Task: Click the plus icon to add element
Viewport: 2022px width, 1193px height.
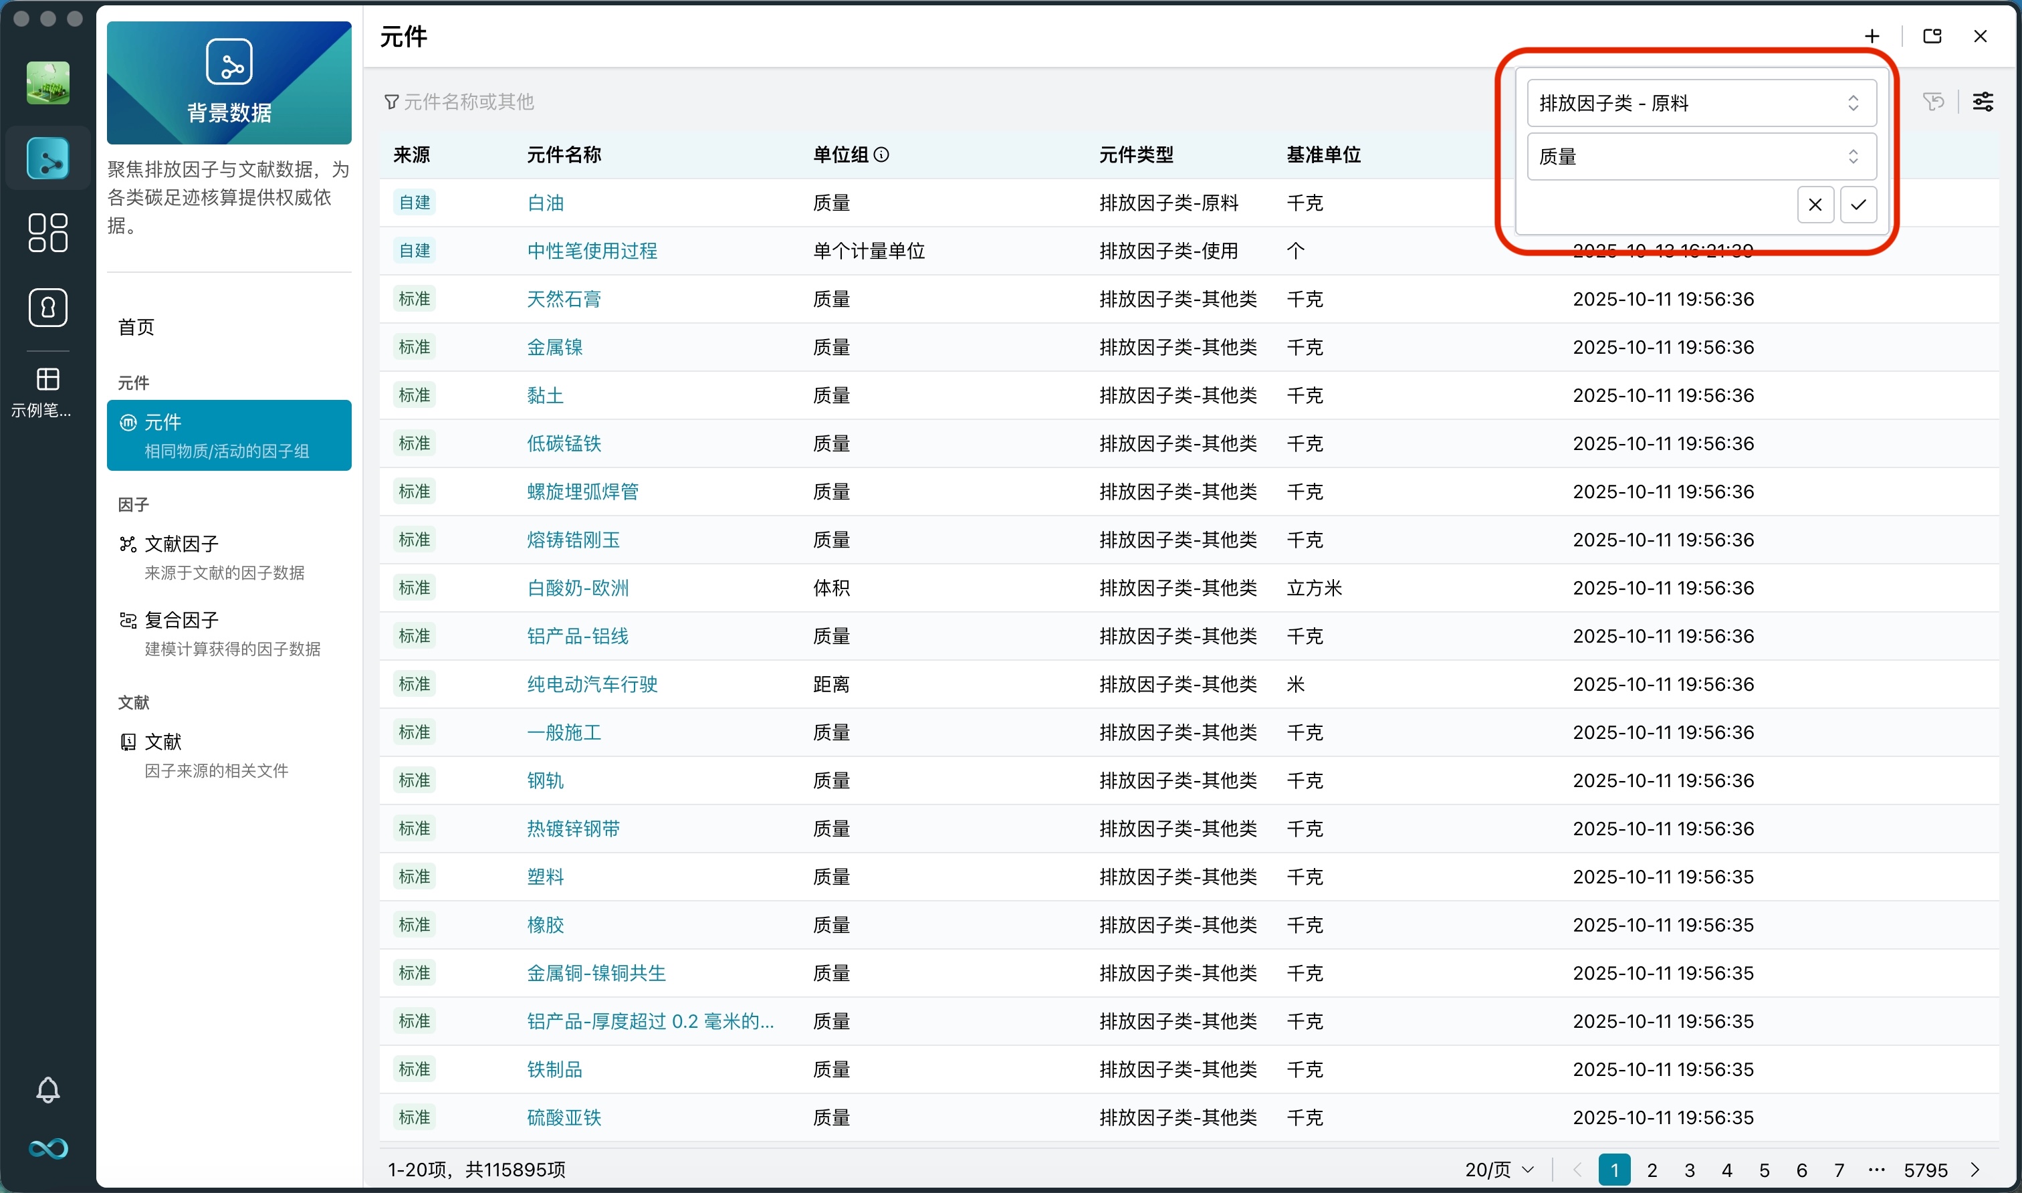Action: pos(1872,36)
